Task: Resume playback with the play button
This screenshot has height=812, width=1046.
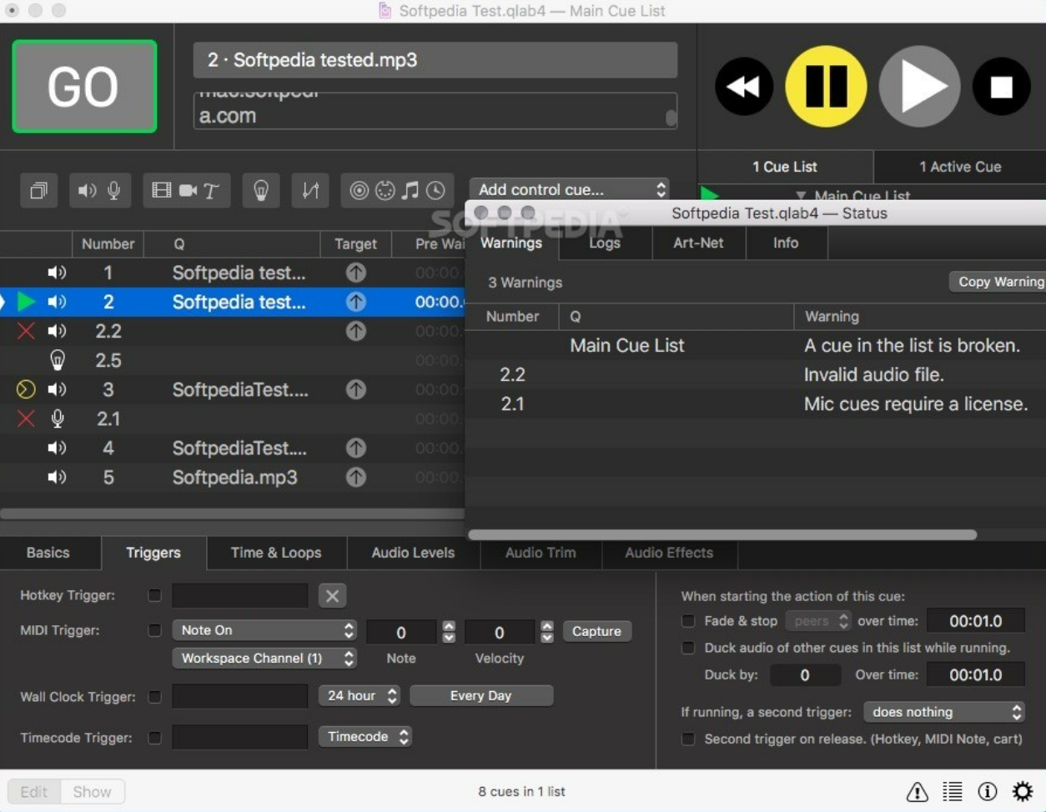Action: tap(920, 86)
